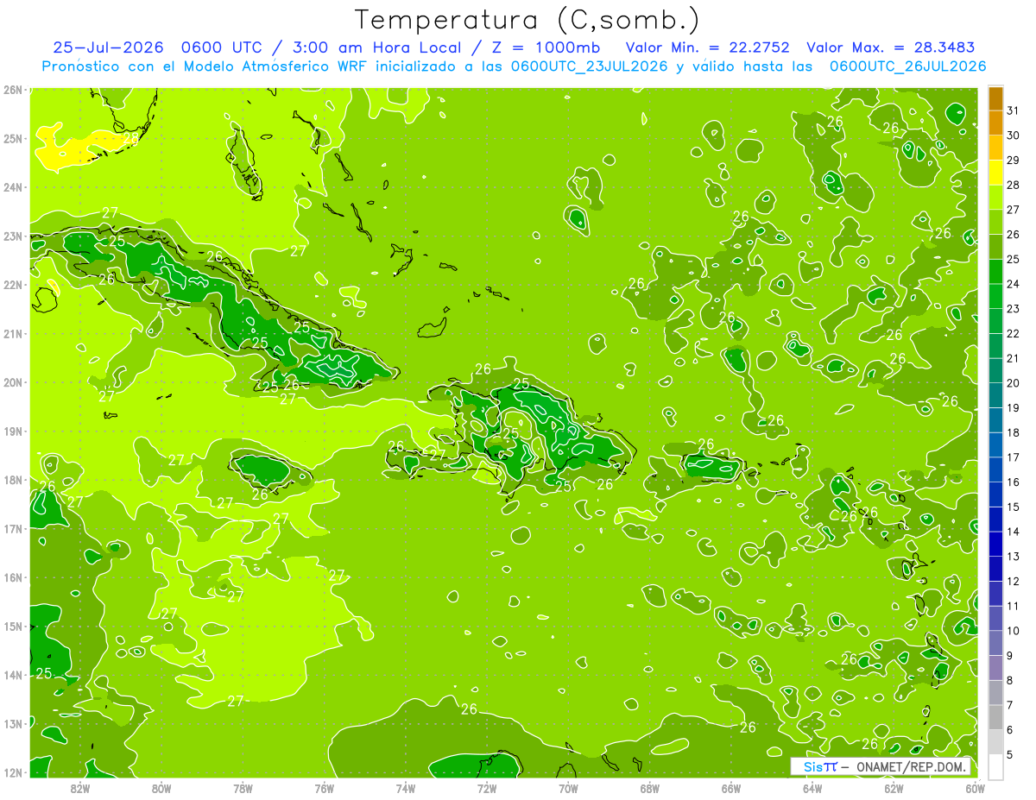This screenshot has width=1036, height=800.
Task: Pick the legend swatch between 25 and 26
Action: [995, 247]
